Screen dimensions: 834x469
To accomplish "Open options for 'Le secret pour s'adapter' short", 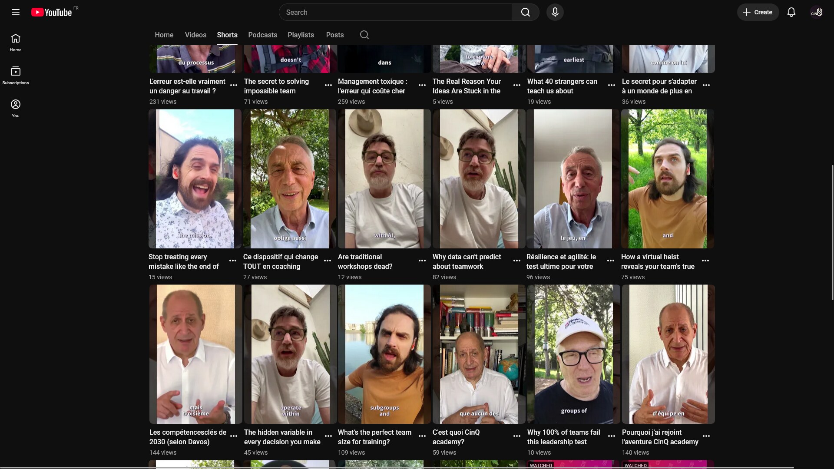I will 706,85.
